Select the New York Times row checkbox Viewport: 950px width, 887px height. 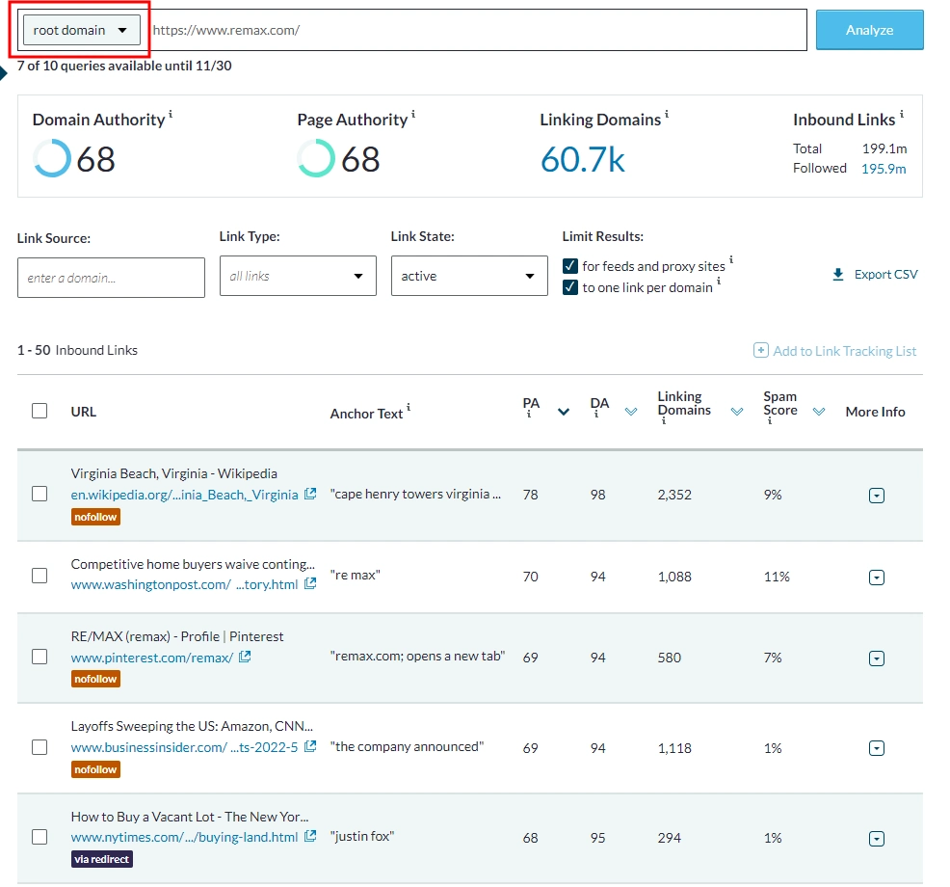40,837
